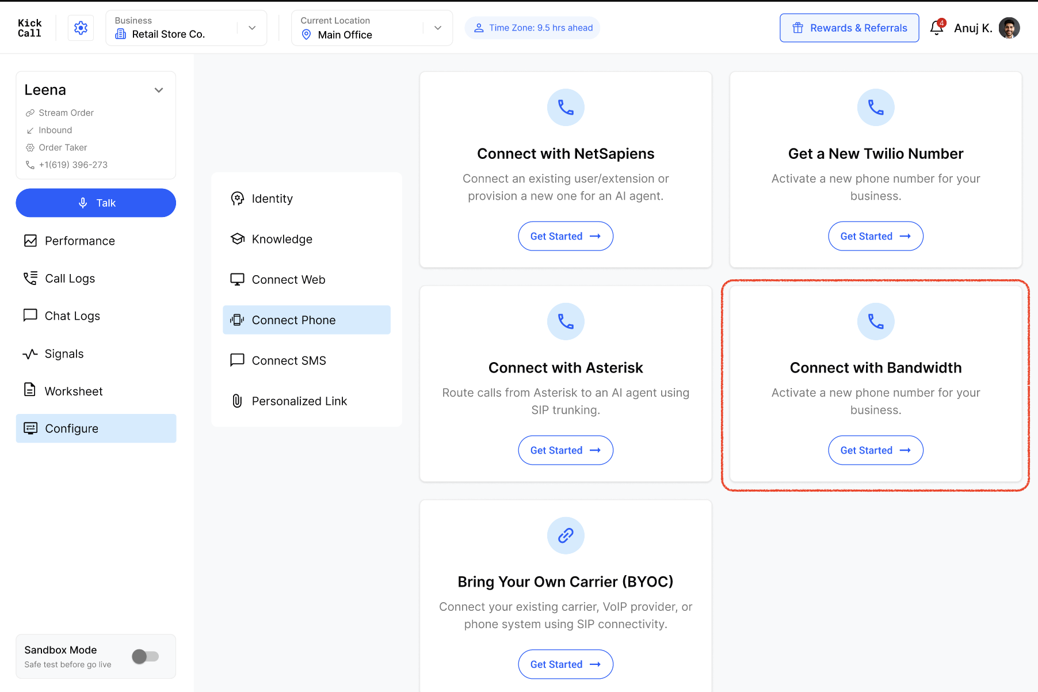Get Started with new Twilio number

(x=876, y=236)
